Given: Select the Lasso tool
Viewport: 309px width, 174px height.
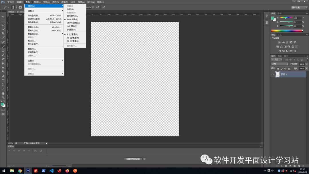Looking at the screenshot, I should click(3, 25).
